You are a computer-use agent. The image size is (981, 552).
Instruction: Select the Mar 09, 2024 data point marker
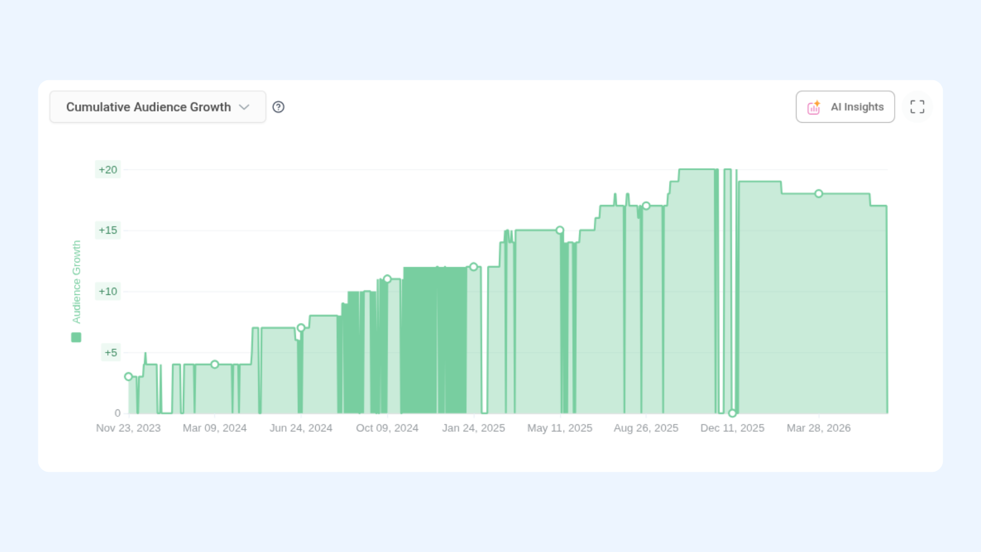click(x=215, y=364)
